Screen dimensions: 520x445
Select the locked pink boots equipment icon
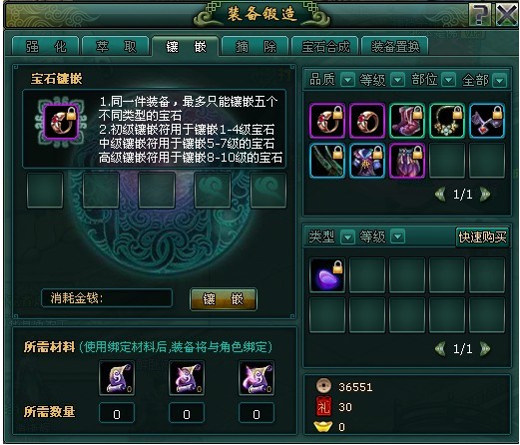coord(407,121)
